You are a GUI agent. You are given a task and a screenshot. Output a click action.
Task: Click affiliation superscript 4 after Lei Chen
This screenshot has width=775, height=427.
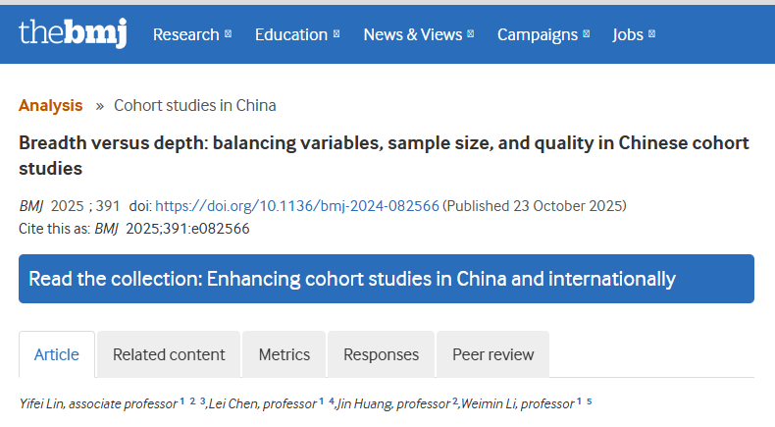click(333, 401)
